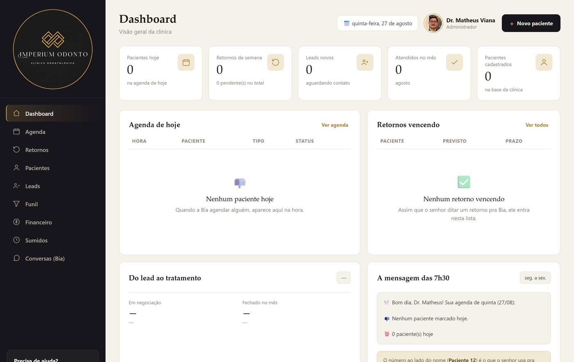Click the Dr. Matheus Viana name
Image resolution: width=574 pixels, height=362 pixels.
(471, 20)
